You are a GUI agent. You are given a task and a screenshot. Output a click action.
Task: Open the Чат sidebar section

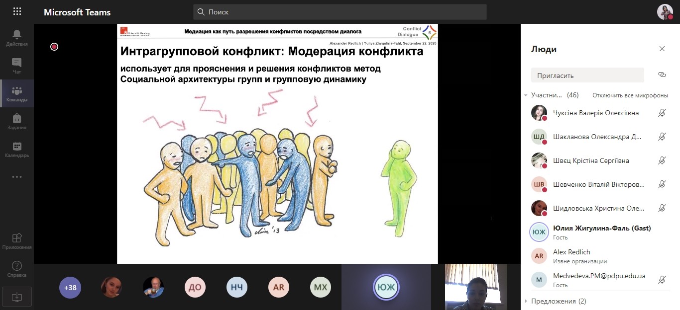[x=17, y=66]
